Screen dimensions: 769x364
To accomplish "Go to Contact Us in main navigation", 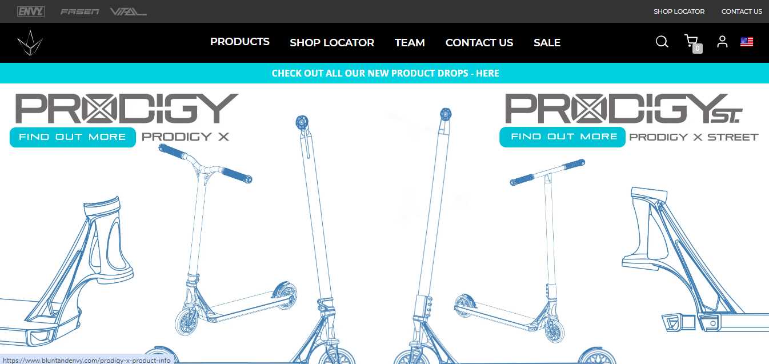I will tap(479, 43).
